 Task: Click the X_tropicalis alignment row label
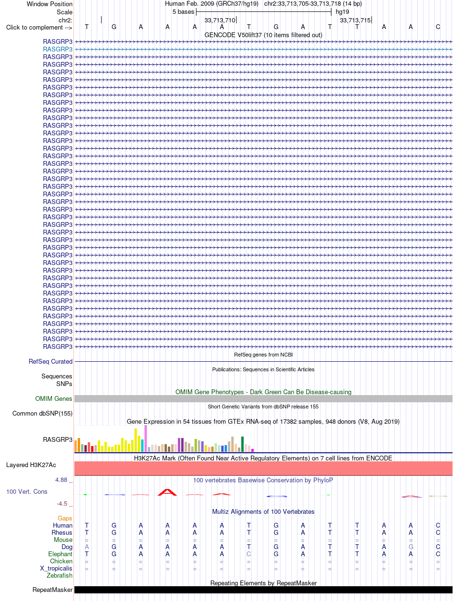click(57, 568)
